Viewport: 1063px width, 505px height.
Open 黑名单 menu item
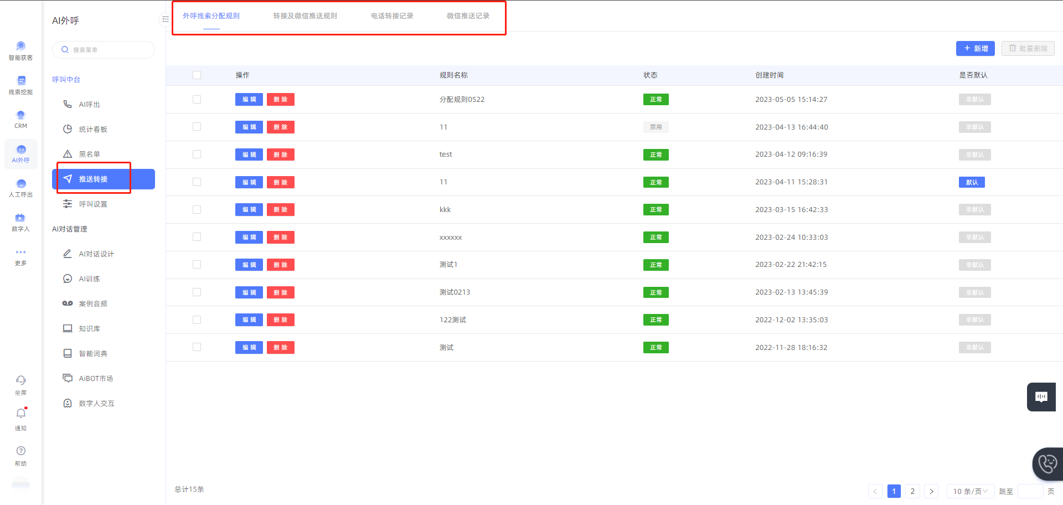click(104, 154)
